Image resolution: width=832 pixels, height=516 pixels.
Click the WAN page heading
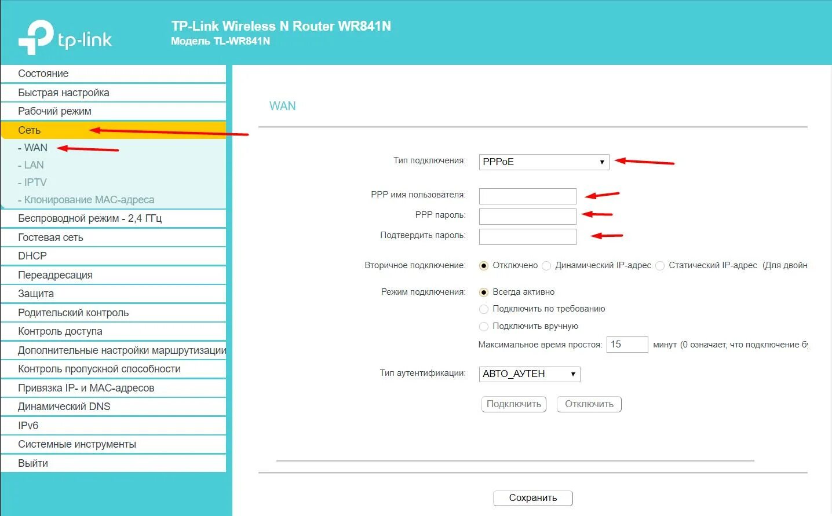[x=283, y=106]
